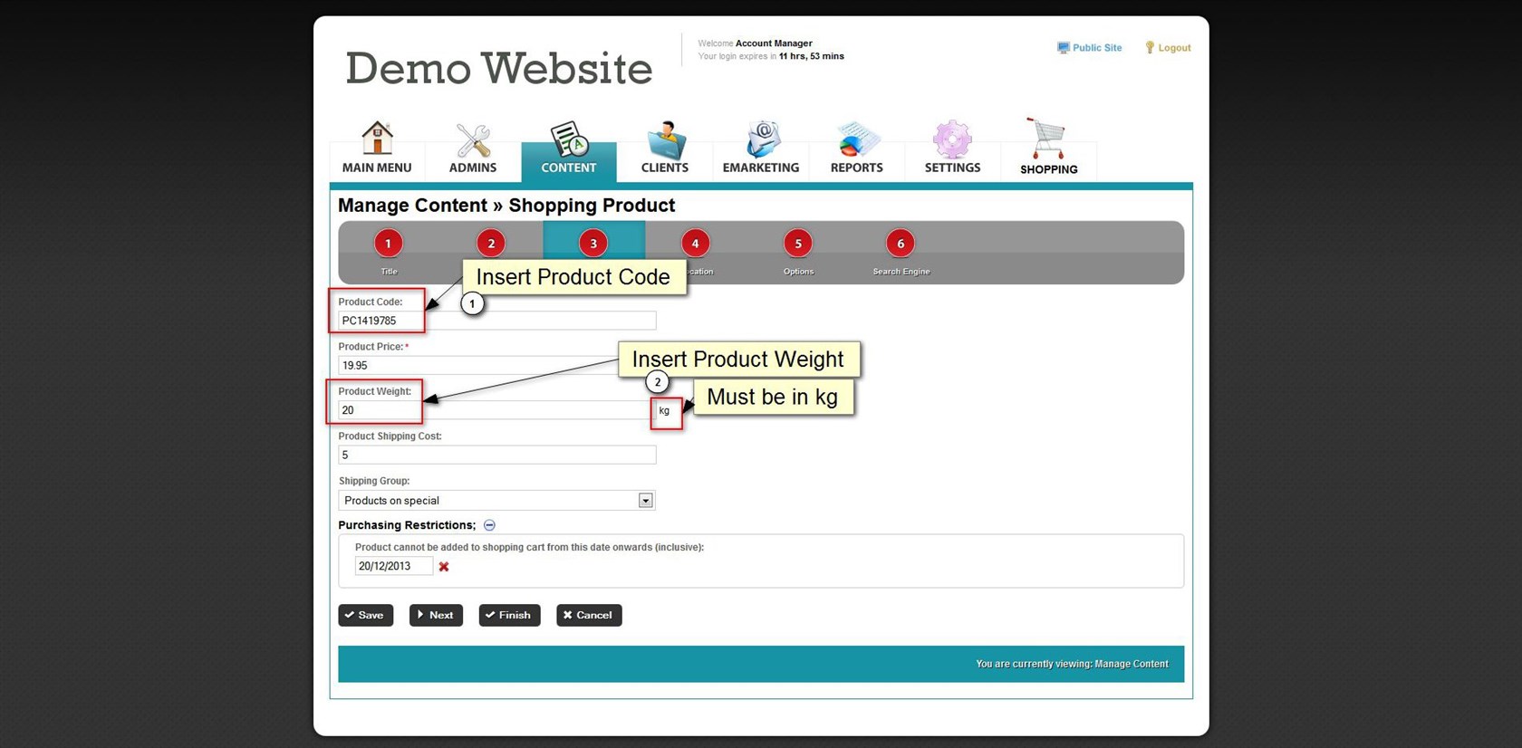Open the Shopping cart icon
This screenshot has width=1522, height=748.
tap(1048, 139)
